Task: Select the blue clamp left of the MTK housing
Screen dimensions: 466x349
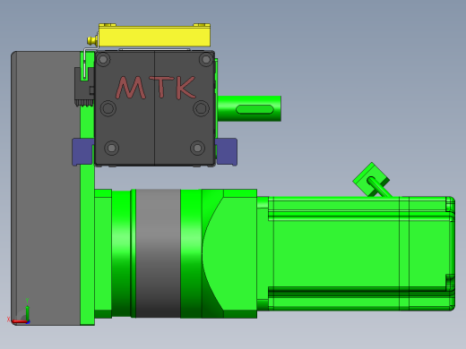Action: (82, 151)
